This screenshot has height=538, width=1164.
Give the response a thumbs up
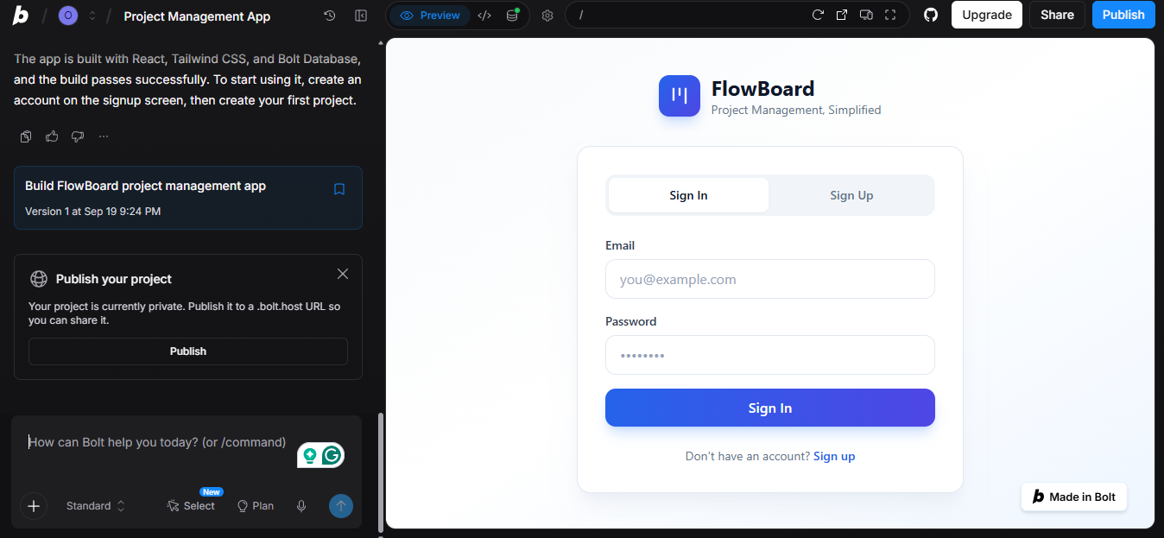[x=52, y=136]
